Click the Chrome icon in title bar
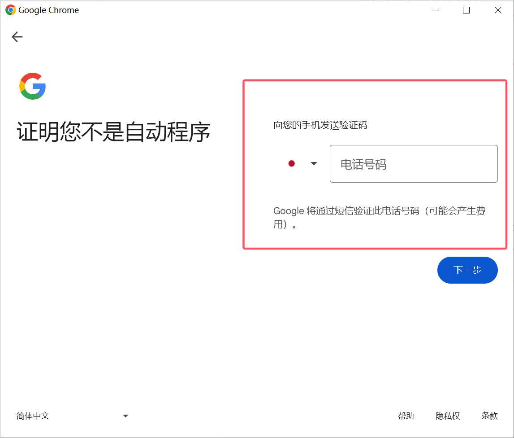514x438 pixels. (x=10, y=10)
